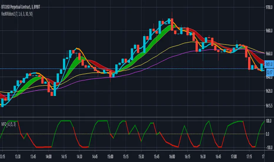Viewport: 274px width, 162px height.
Task: Click the 13:30 time axis label
Action: 18,157
